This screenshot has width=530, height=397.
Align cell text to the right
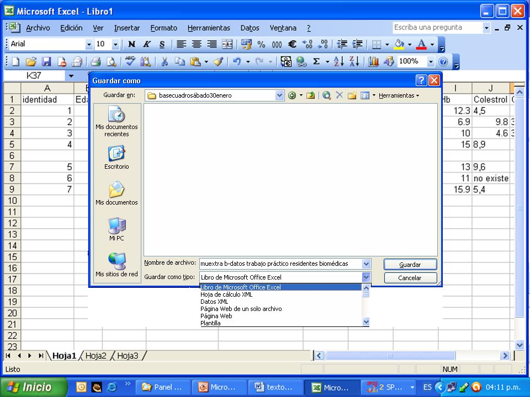click(x=212, y=44)
